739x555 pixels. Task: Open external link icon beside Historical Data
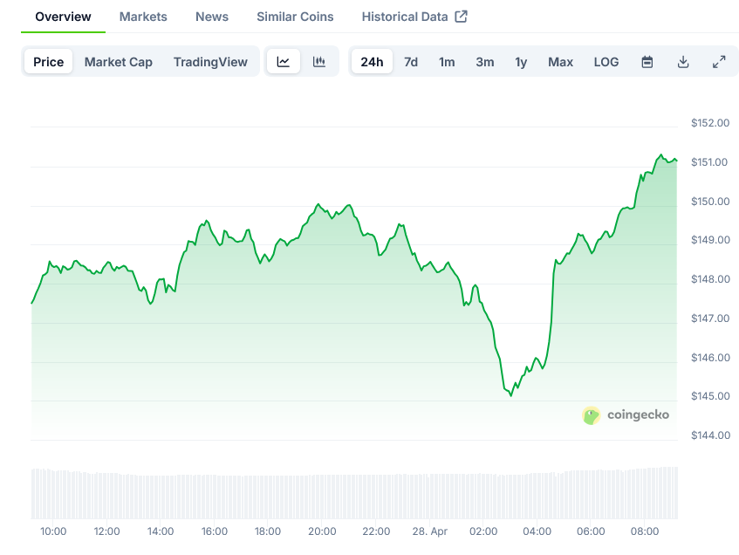click(461, 17)
